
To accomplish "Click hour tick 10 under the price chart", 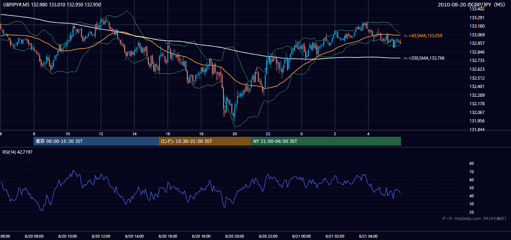I will click(68, 134).
